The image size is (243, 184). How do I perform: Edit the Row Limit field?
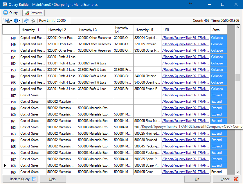63,21
